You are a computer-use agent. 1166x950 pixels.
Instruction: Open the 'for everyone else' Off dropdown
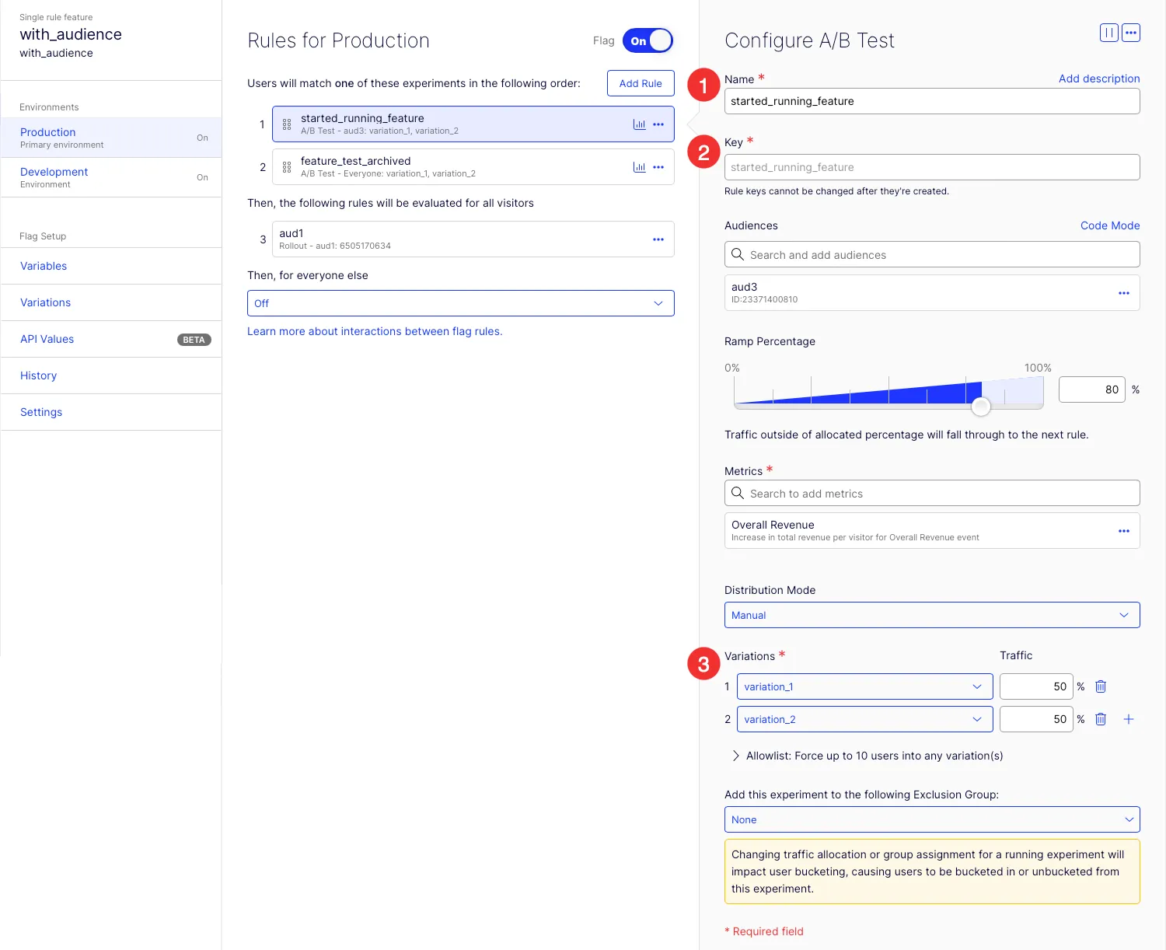[460, 303]
